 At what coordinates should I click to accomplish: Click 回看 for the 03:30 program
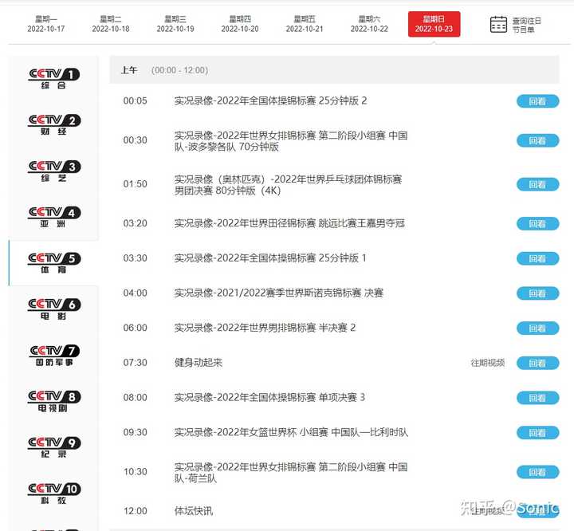point(538,258)
